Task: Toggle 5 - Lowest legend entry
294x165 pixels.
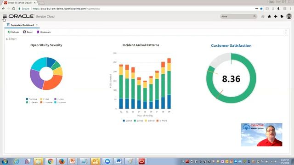Action: pos(60,102)
